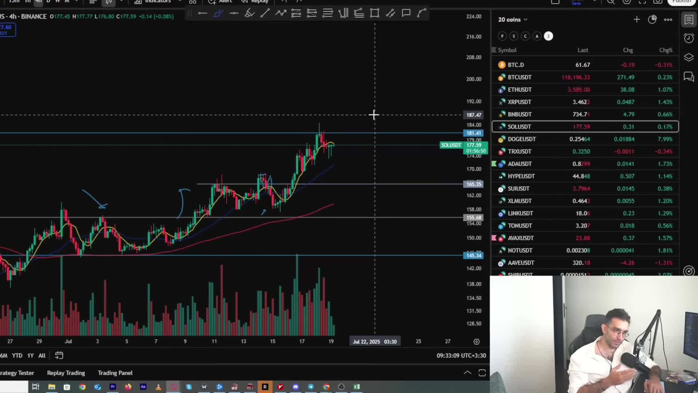Image resolution: width=698 pixels, height=393 pixels.
Task: Select the 165.35 gray price level label
Action: tap(473, 184)
